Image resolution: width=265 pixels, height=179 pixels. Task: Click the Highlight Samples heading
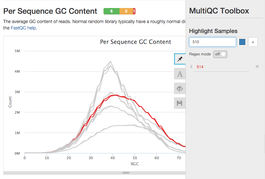(213, 31)
